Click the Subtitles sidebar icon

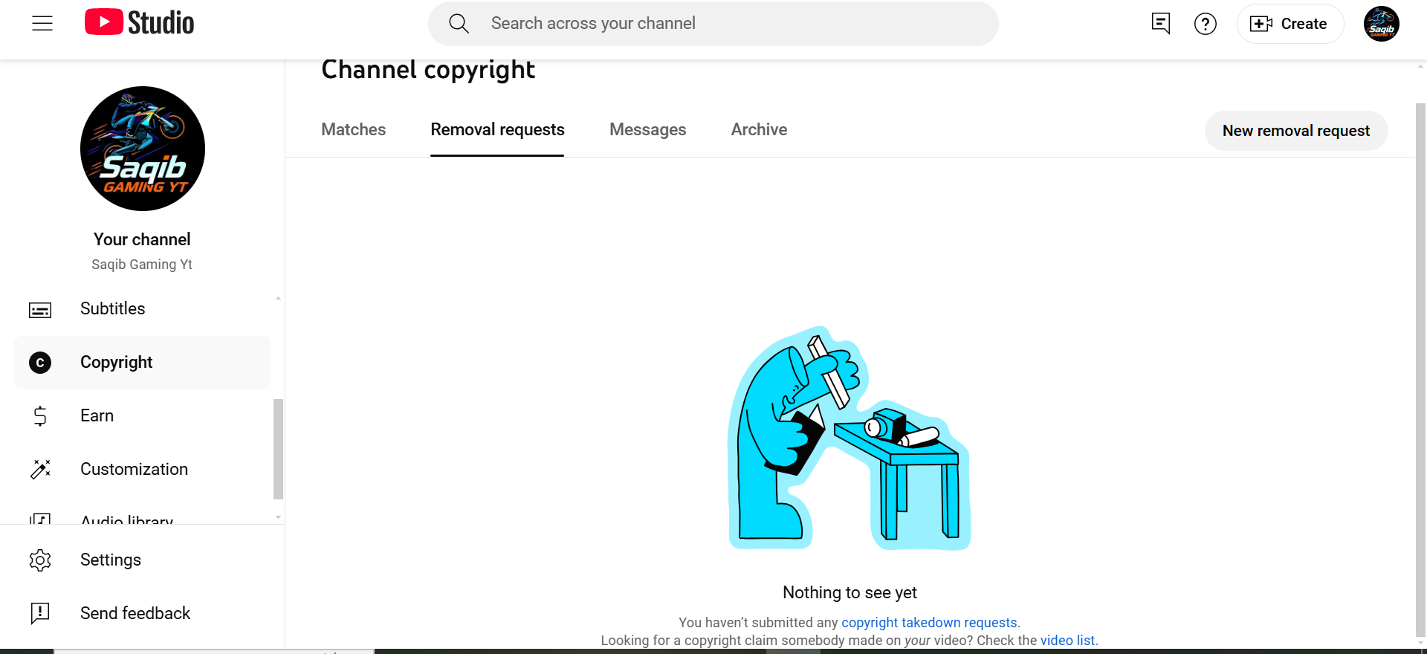click(x=40, y=309)
